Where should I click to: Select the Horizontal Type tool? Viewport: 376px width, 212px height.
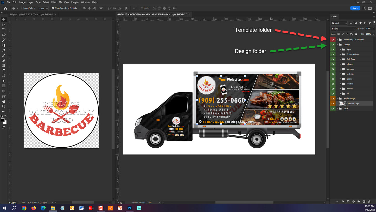[x=4, y=71]
